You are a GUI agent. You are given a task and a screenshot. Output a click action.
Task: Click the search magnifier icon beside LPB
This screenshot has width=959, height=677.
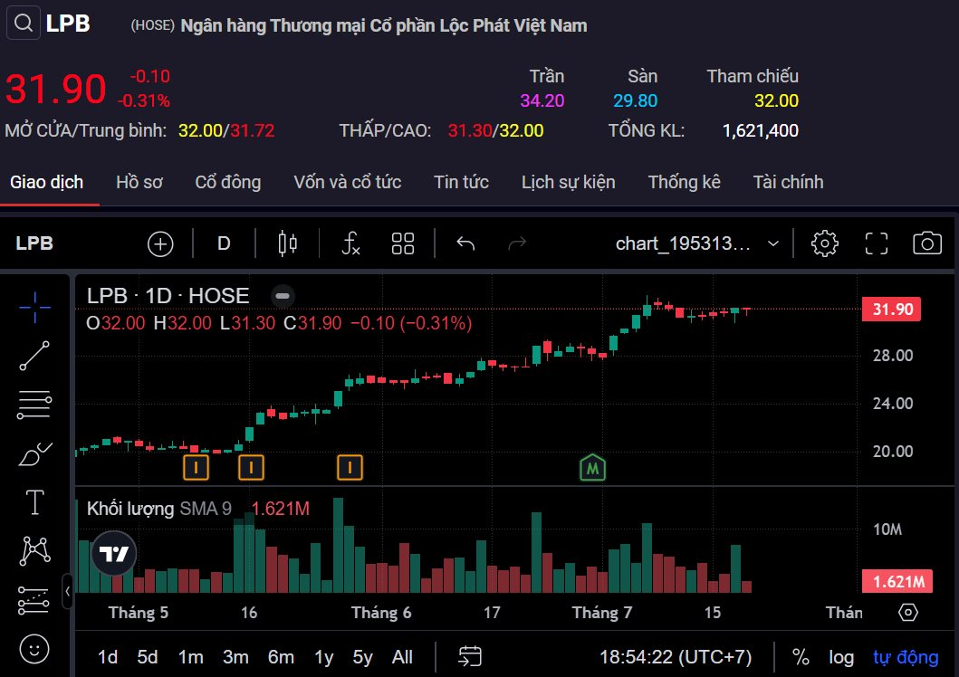click(24, 23)
